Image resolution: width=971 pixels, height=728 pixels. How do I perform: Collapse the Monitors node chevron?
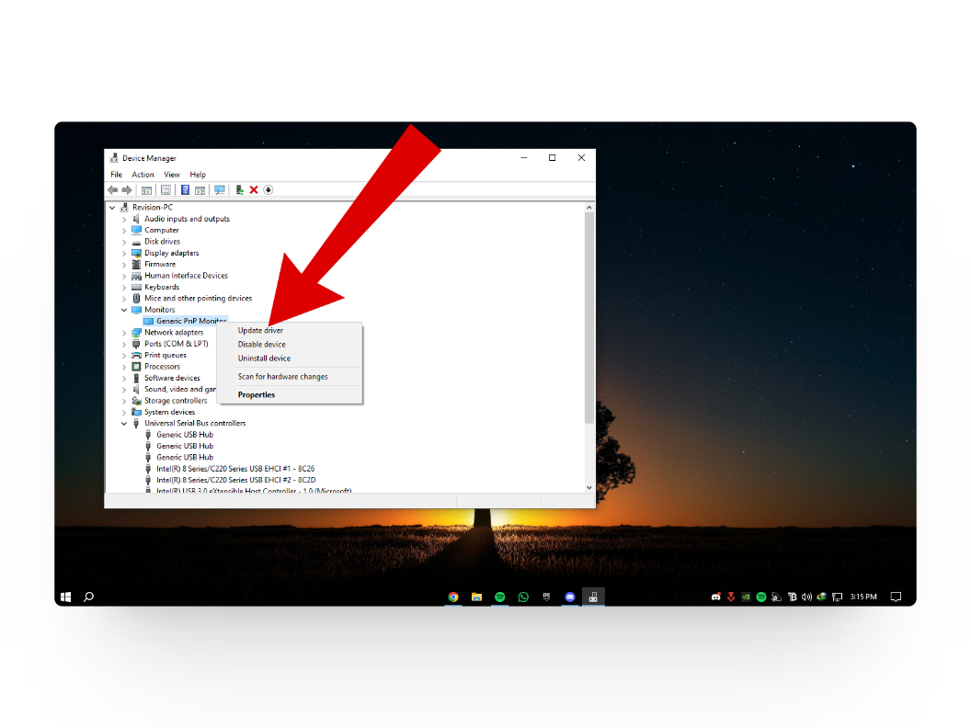click(124, 310)
